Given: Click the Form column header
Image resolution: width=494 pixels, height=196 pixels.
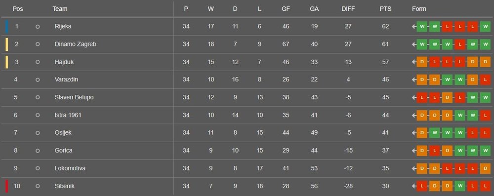Looking at the screenshot, I should (x=419, y=9).
